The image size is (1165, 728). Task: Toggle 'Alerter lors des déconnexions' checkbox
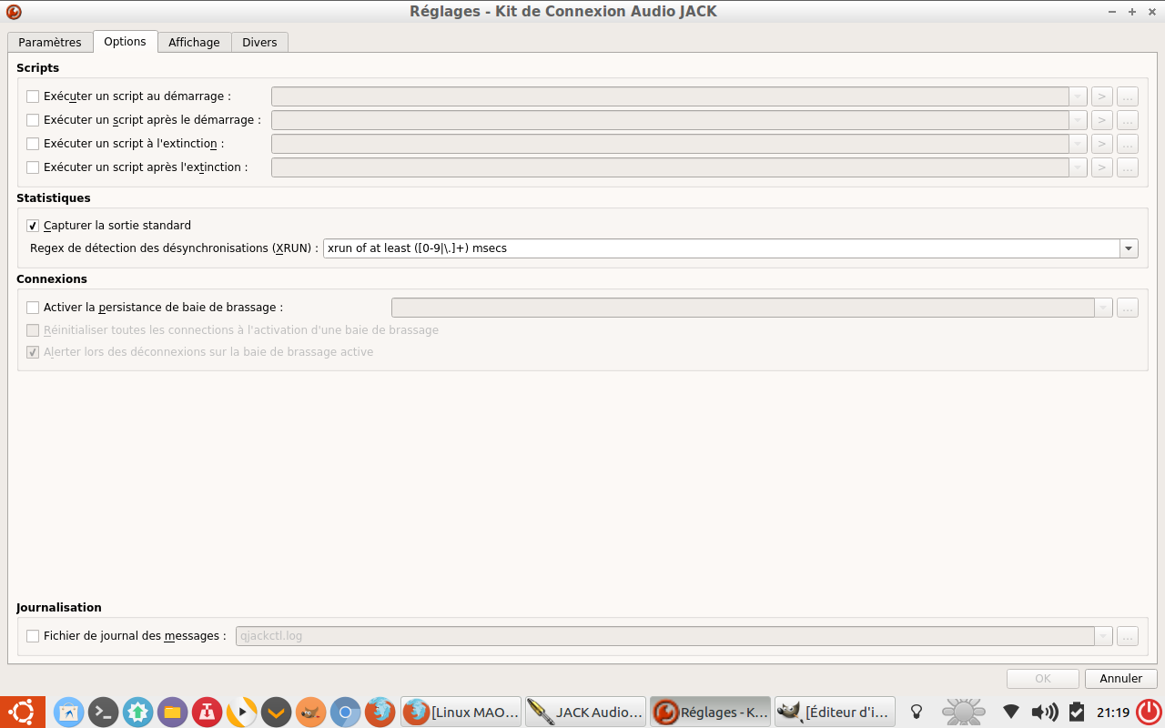click(x=33, y=352)
